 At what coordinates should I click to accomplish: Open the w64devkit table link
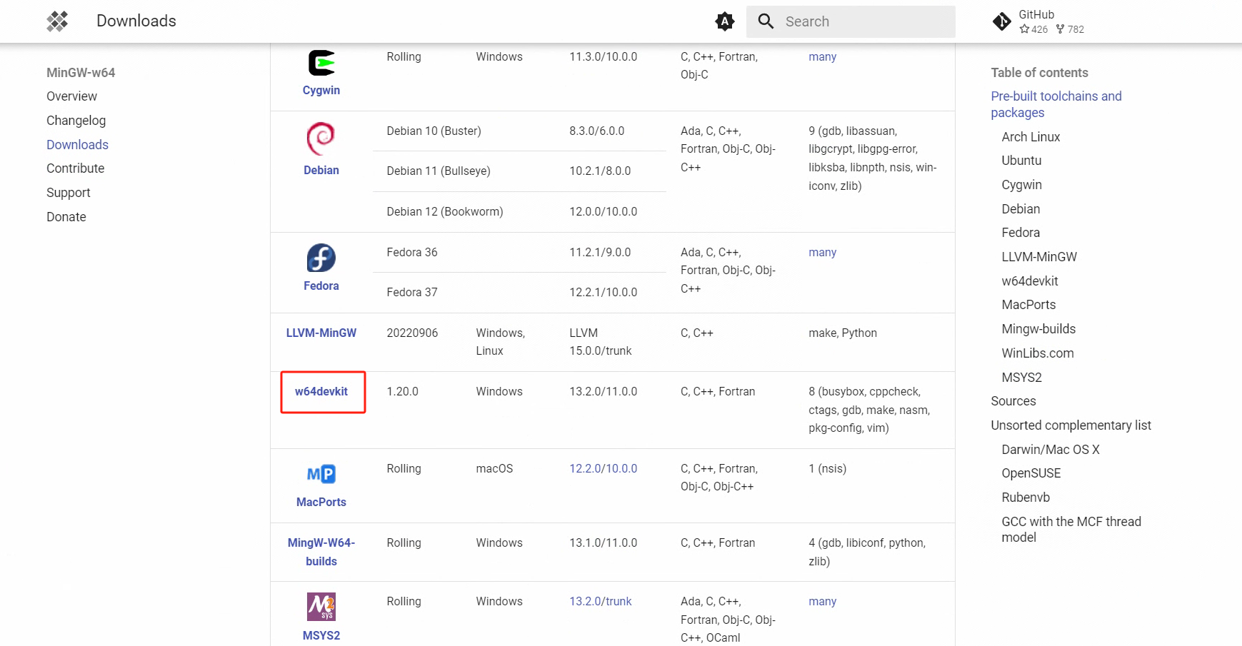[x=321, y=391]
